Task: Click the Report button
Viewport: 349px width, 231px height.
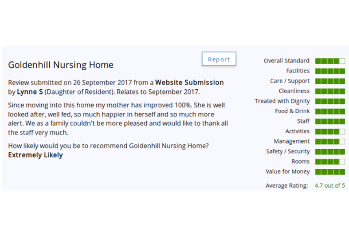Action: (219, 59)
